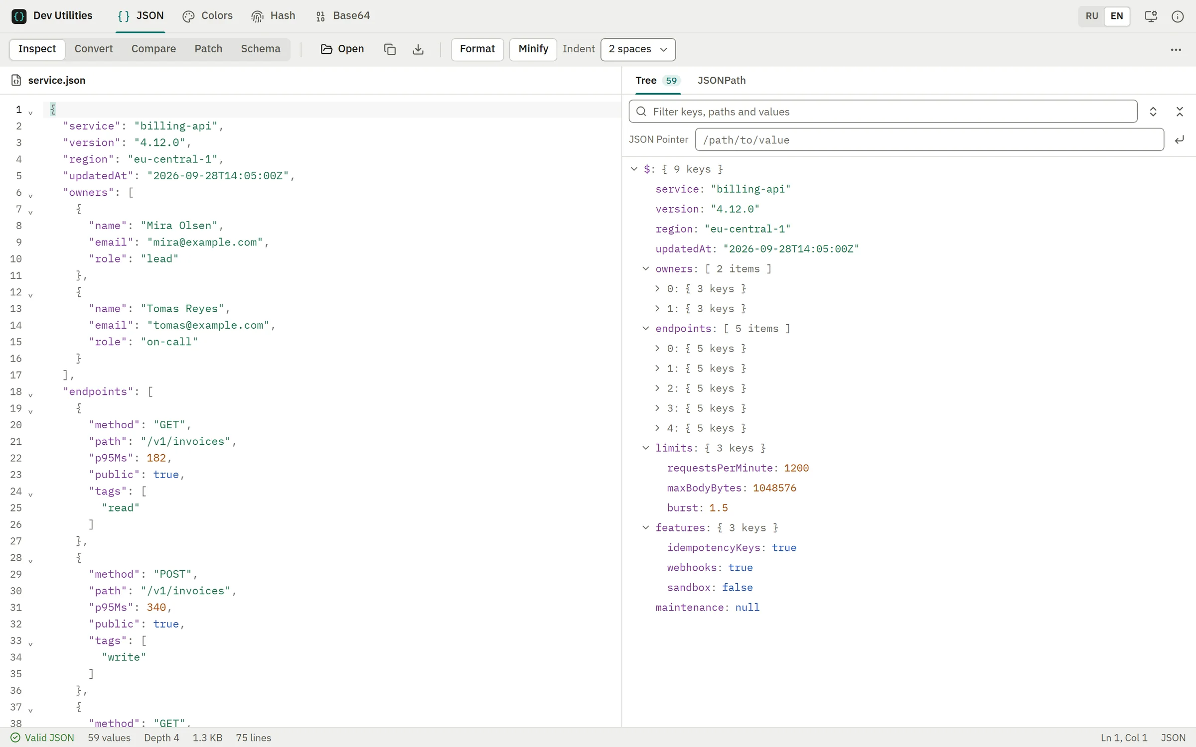
Task: Collapse the root $ node
Action: (634, 169)
